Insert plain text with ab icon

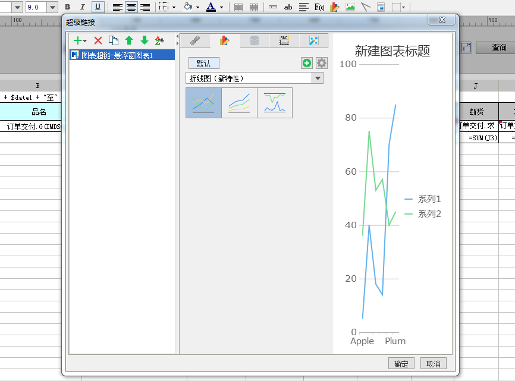[x=288, y=7]
